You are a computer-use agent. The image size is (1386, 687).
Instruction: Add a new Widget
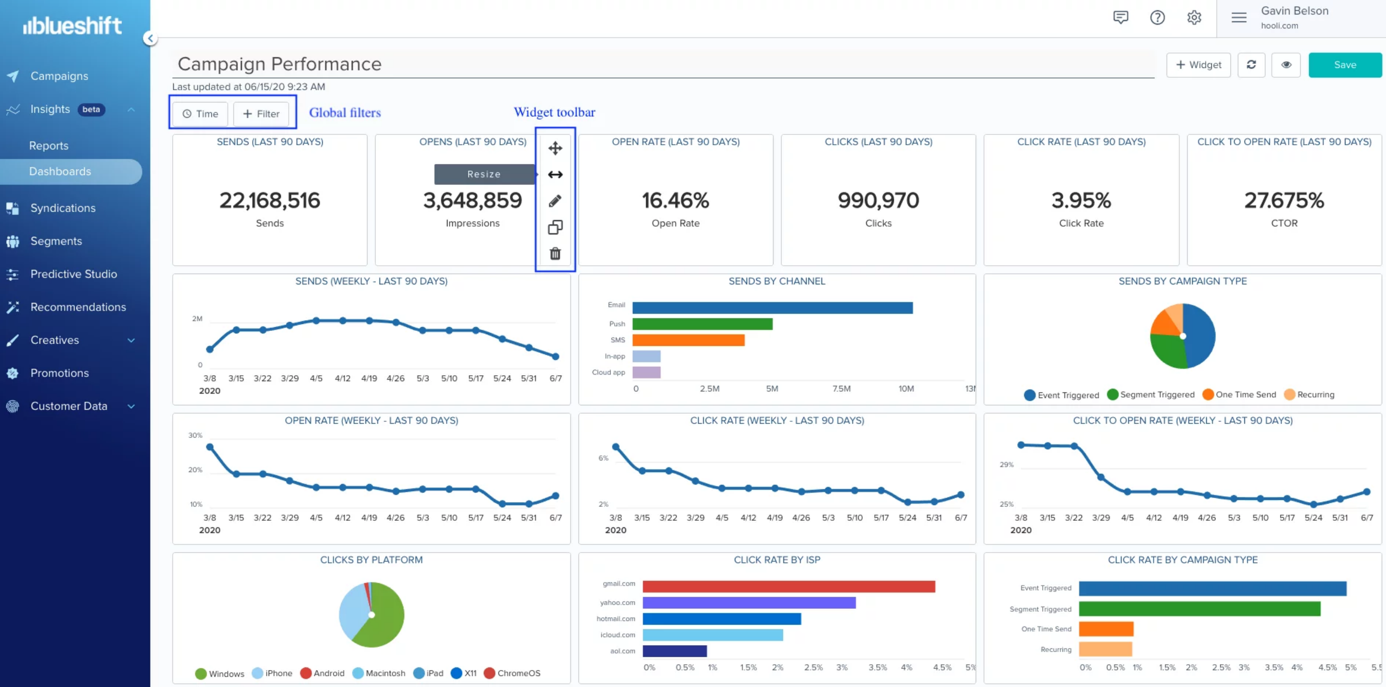tap(1198, 65)
